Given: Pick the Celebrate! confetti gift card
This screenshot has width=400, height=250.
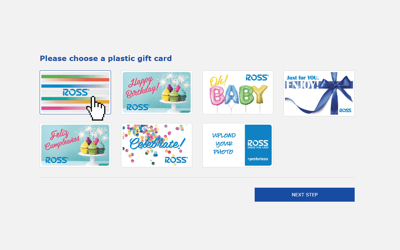Looking at the screenshot, I should [157, 145].
